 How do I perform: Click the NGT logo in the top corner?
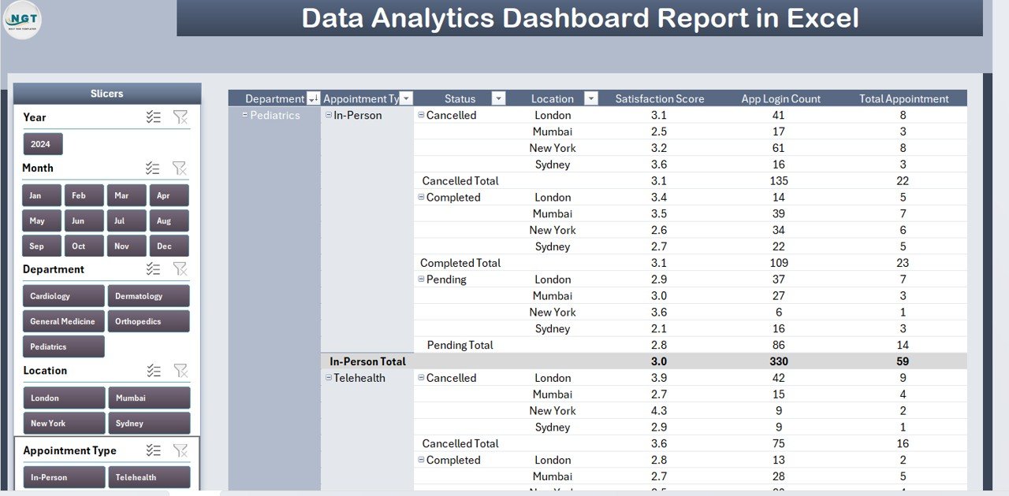click(x=22, y=20)
